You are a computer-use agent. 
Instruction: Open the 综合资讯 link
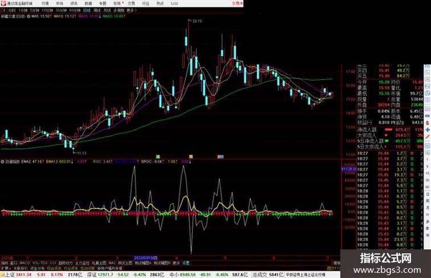coord(54,268)
